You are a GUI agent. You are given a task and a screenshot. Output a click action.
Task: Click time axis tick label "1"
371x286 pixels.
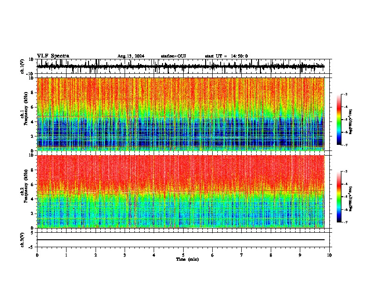click(66, 255)
